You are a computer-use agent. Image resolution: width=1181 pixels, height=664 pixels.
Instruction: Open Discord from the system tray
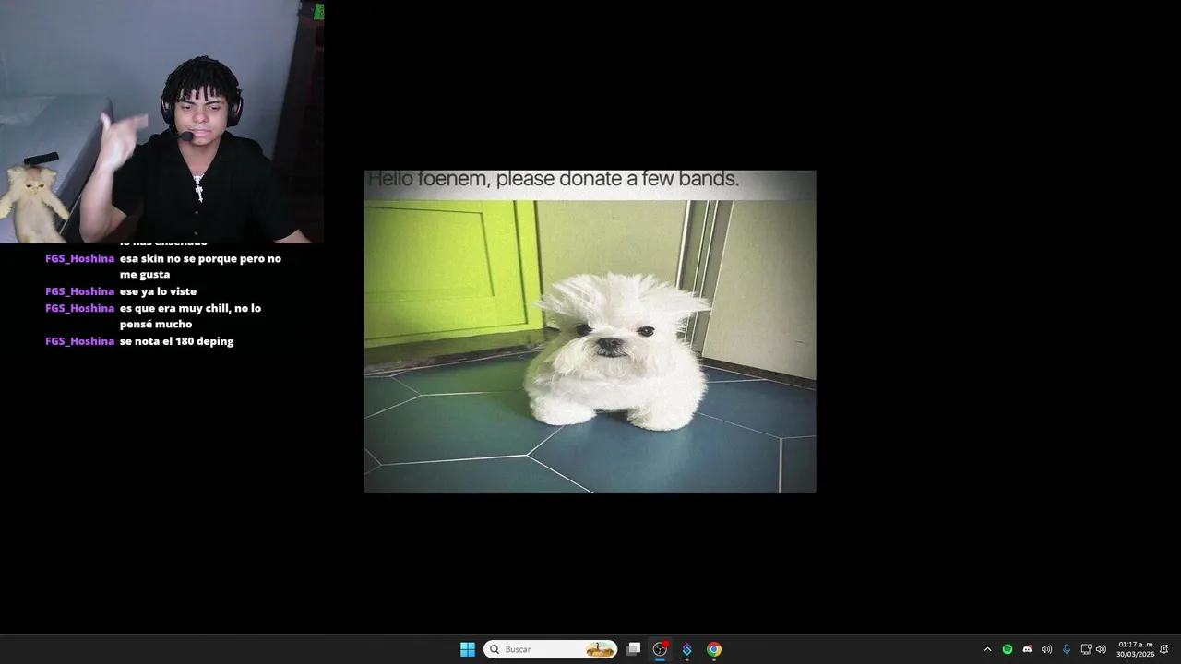(x=1027, y=649)
